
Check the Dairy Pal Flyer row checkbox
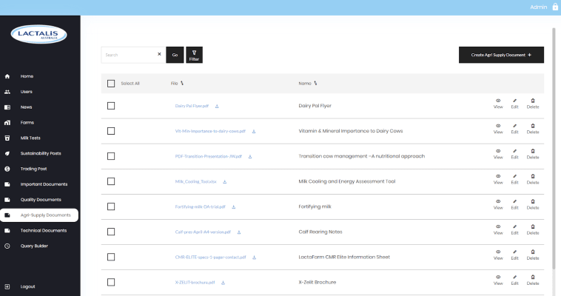(111, 106)
